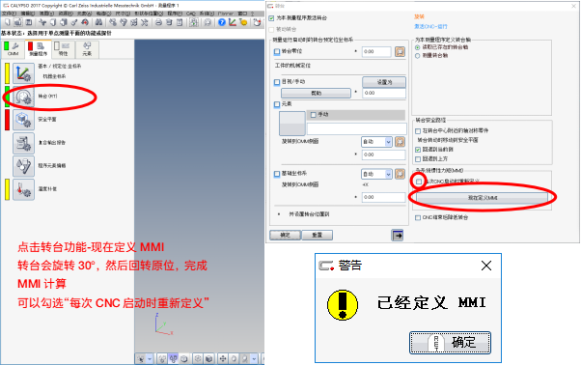Open the clearance planes (安全平面) icon
The width and height of the screenshot is (581, 365).
tap(24, 120)
